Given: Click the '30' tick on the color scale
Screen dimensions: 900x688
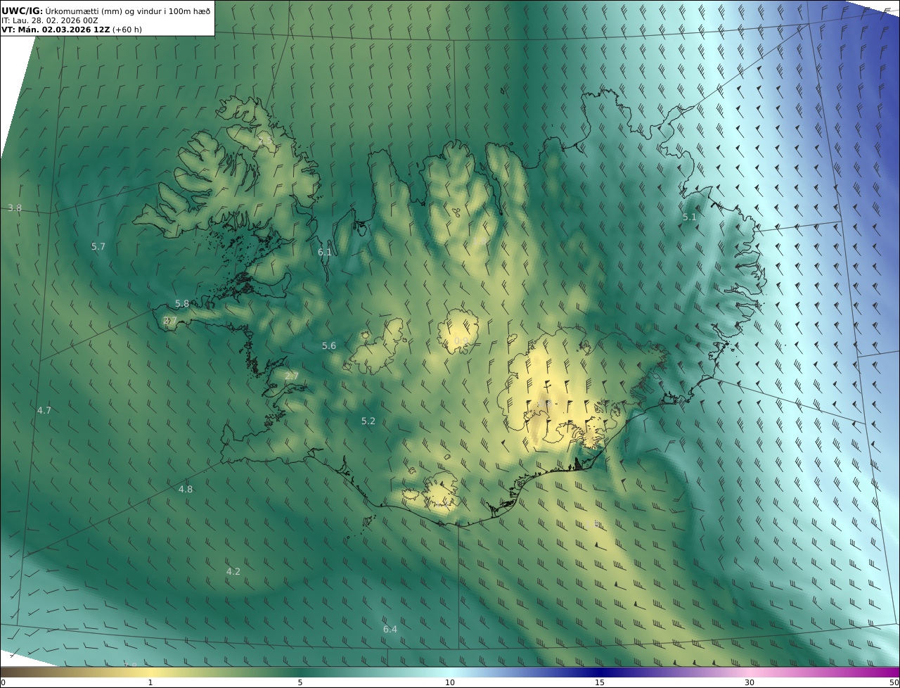Looking at the screenshot, I should pos(750,683).
